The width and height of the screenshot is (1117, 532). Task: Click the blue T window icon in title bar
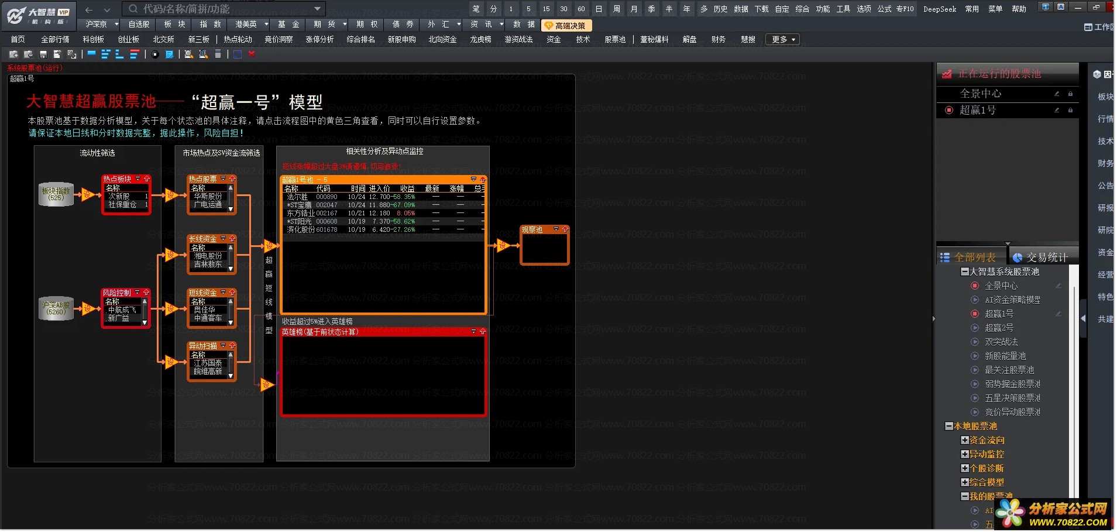1046,7
